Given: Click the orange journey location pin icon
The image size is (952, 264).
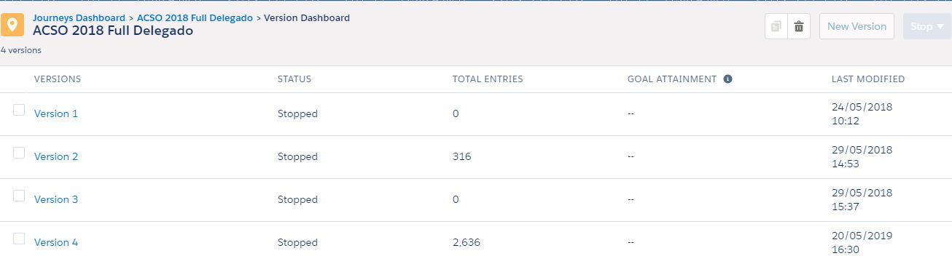Looking at the screenshot, I should click(12, 25).
